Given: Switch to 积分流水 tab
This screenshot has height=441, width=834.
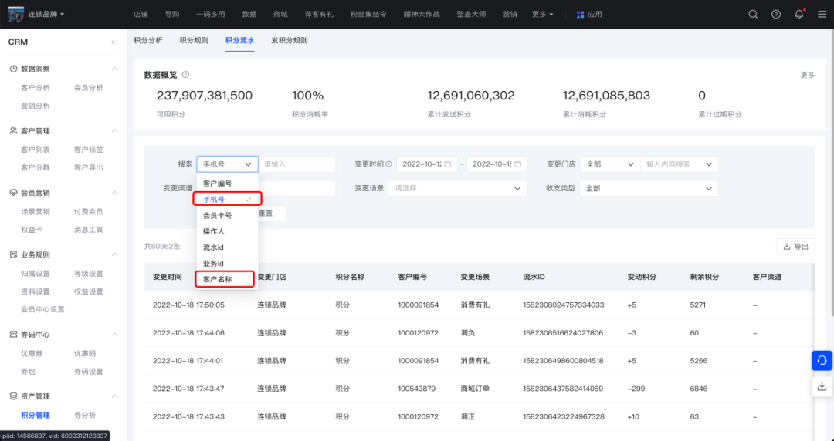Looking at the screenshot, I should point(240,40).
